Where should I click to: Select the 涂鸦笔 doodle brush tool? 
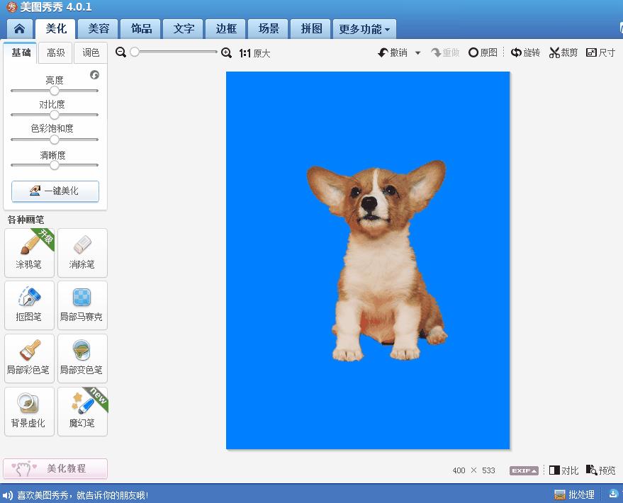click(29, 252)
